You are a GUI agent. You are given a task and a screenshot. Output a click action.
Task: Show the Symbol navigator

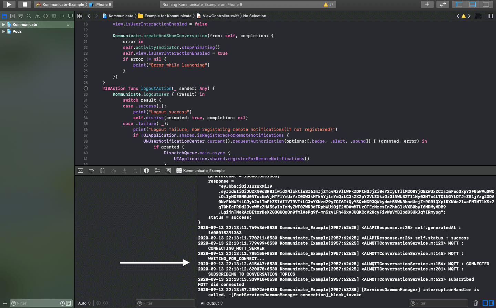pyautogui.click(x=21, y=16)
